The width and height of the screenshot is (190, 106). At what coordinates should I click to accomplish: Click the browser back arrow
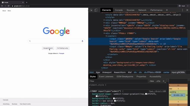pyautogui.click(x=2, y=6)
